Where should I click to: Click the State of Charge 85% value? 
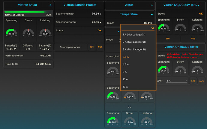[x=48, y=15]
